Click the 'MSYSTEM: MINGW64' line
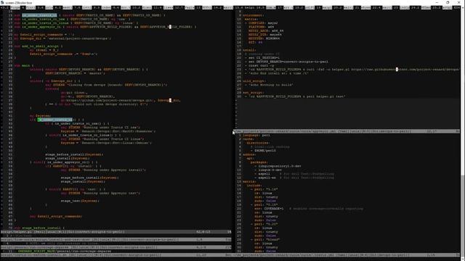The image size is (465, 261). click(264, 38)
